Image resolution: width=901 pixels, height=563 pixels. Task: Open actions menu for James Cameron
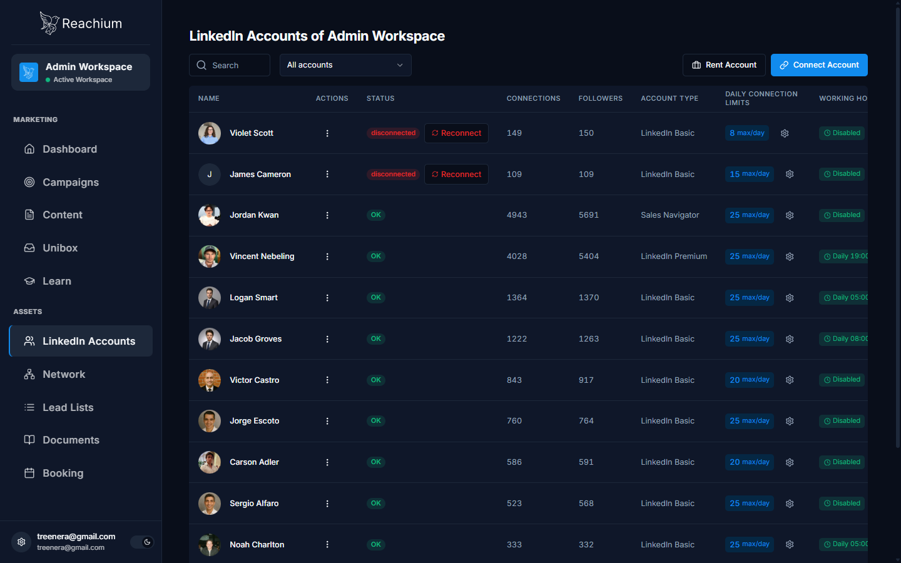pyautogui.click(x=327, y=174)
